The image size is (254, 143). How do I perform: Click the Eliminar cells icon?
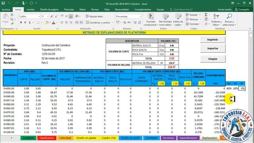187,19
